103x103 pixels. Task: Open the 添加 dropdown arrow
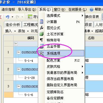coord(28,31)
